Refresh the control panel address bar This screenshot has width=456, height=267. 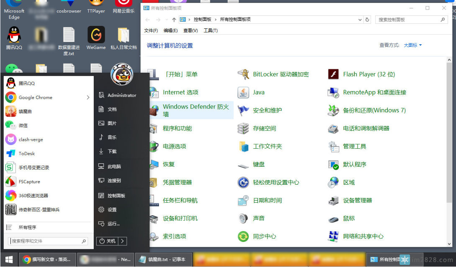367,20
